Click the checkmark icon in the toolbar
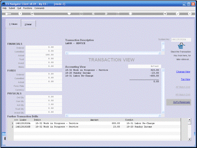The image size is (197, 148). click(x=177, y=13)
